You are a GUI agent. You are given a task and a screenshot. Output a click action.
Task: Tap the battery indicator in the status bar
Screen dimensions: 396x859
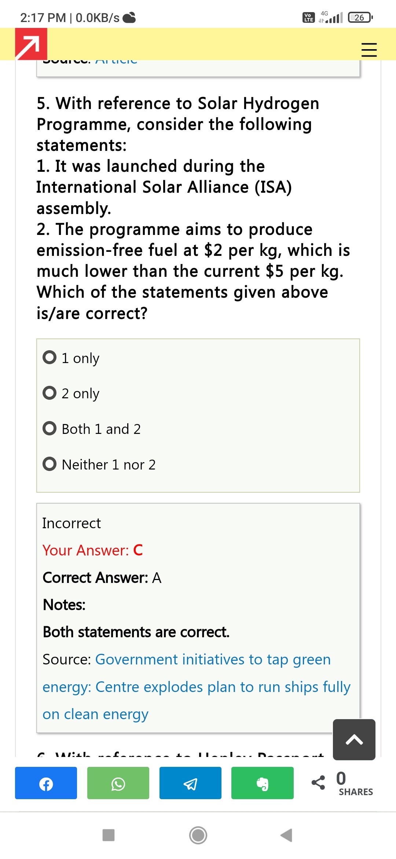pyautogui.click(x=360, y=17)
